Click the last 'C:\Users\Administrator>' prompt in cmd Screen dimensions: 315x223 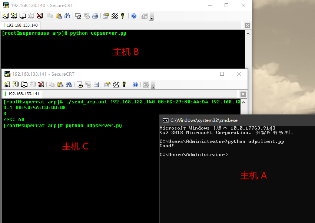194,155
